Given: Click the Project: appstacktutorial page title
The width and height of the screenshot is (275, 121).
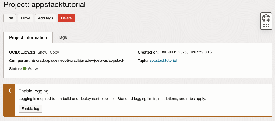Looking at the screenshot, I should [45, 5].
